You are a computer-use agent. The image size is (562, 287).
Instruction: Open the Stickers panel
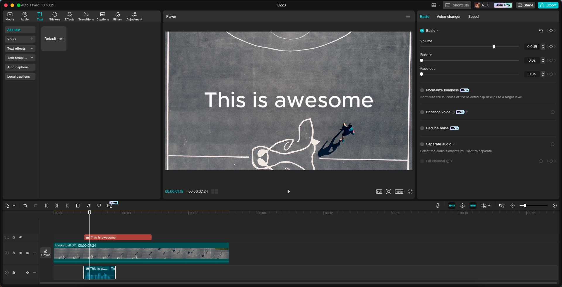[x=55, y=16]
